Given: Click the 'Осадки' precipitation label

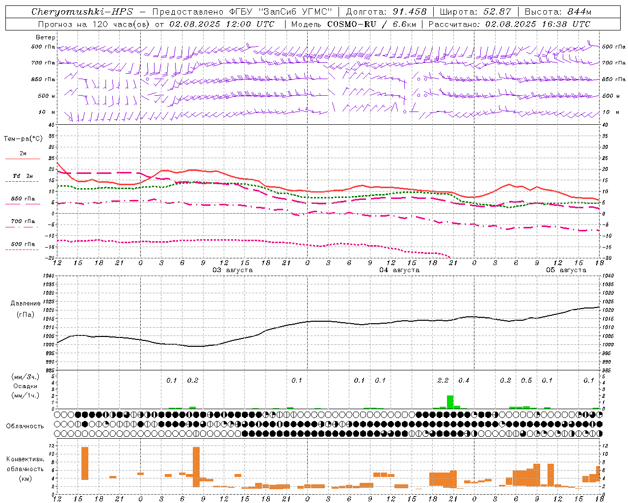Looking at the screenshot, I should (26, 387).
